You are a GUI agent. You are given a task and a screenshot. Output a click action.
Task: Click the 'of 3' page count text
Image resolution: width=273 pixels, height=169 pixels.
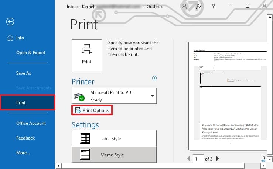click(x=209, y=159)
